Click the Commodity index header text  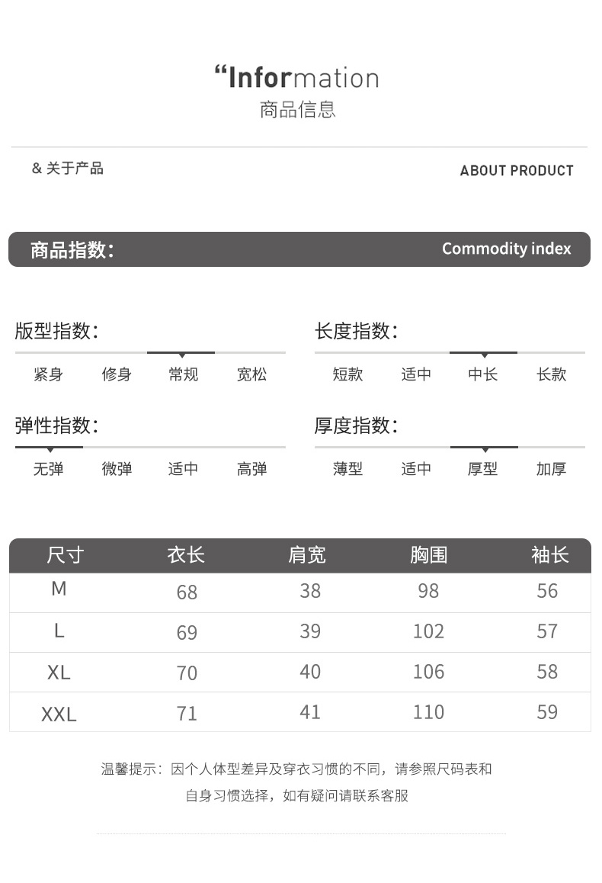506,249
